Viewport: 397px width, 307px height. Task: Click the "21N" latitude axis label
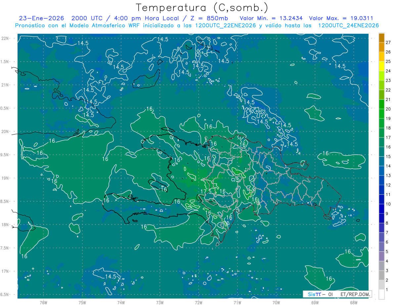pyautogui.click(x=6, y=85)
